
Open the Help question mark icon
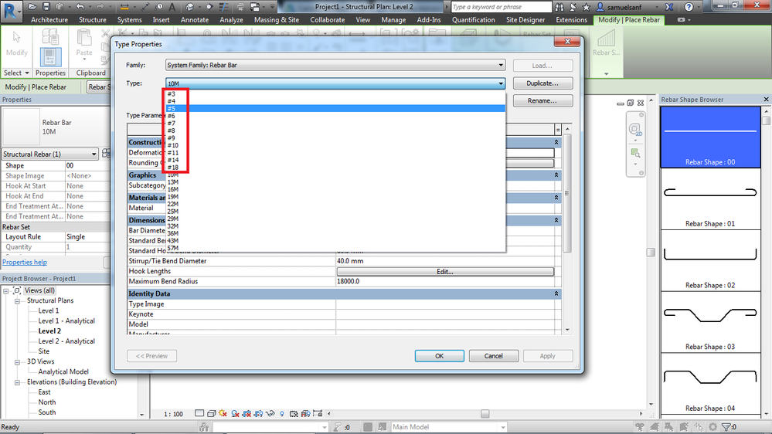click(689, 7)
